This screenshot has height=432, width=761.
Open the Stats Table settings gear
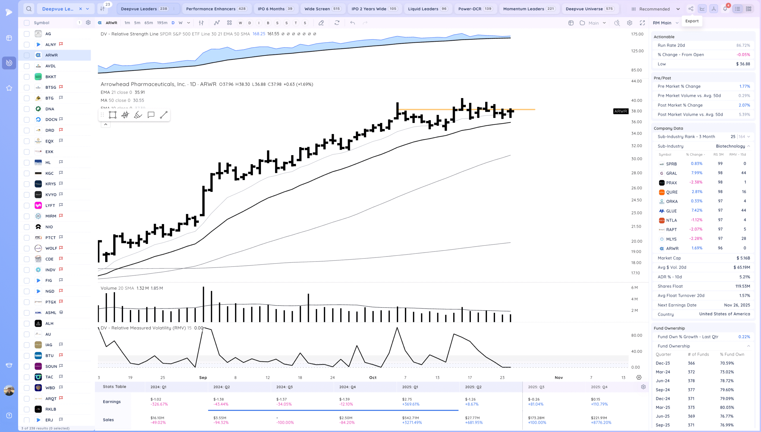pos(643,387)
